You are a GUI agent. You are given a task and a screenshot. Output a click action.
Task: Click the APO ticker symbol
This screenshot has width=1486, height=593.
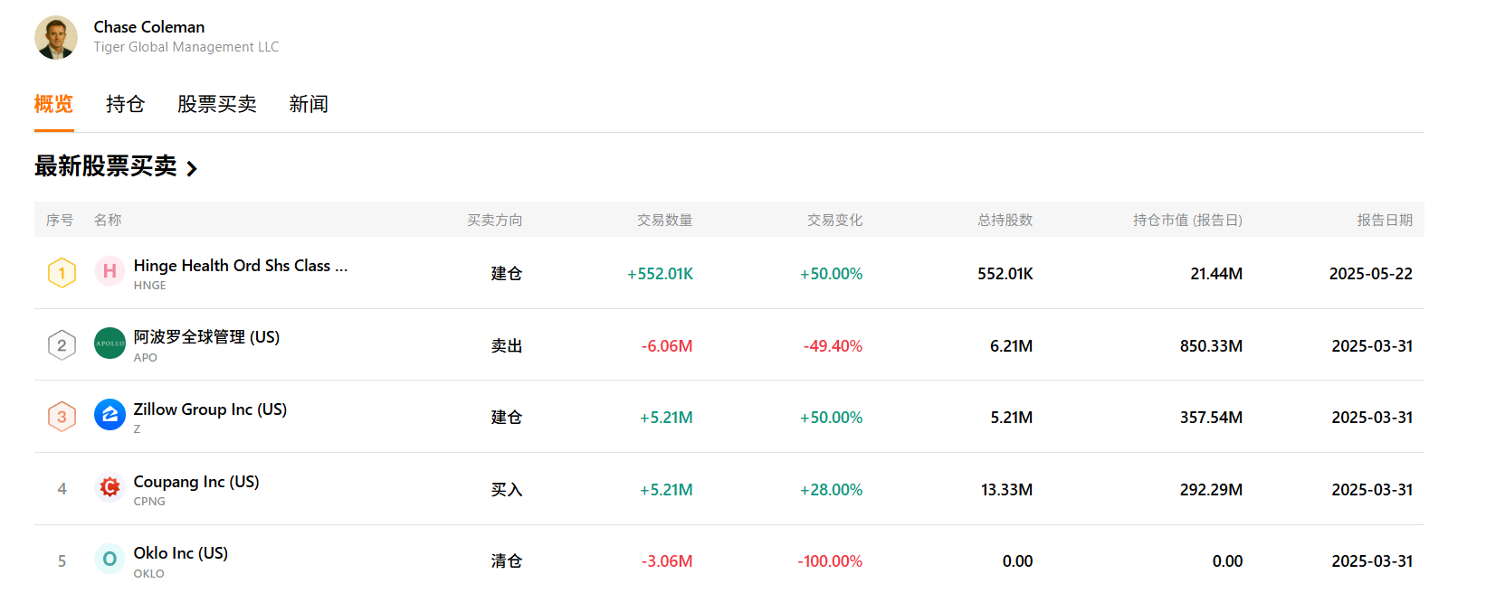point(146,358)
